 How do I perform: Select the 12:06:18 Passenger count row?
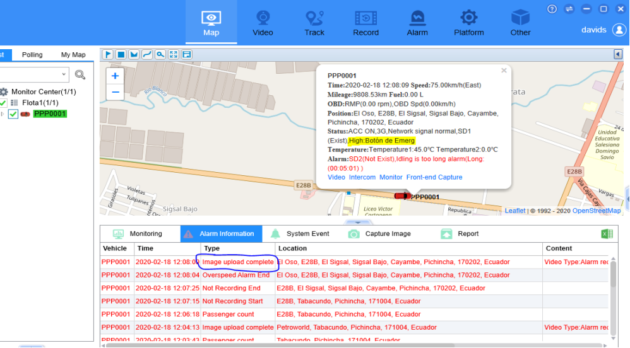click(354, 315)
